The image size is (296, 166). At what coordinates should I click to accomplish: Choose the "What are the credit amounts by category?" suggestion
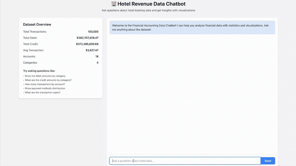pyautogui.click(x=48, y=80)
